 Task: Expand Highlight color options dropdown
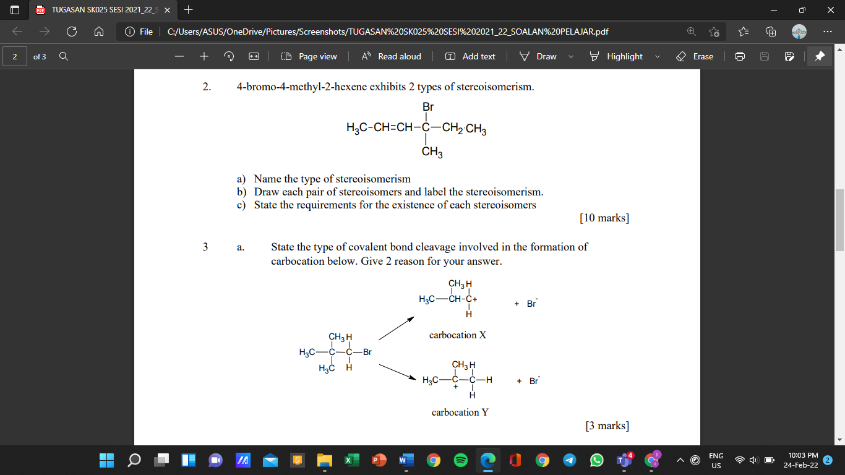click(x=657, y=56)
